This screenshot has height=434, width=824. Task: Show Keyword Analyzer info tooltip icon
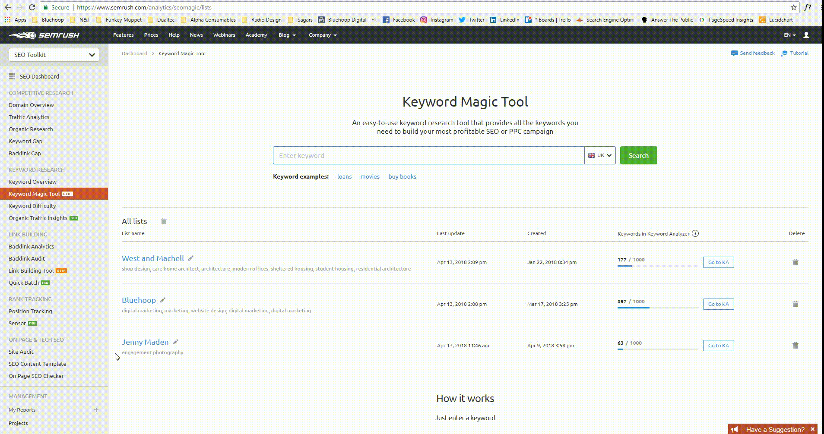tap(695, 233)
